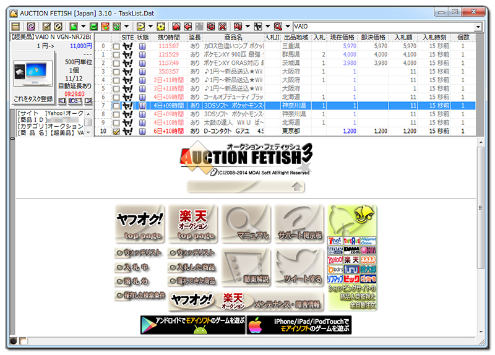Check the checkbox in row 0
This screenshot has height=355, width=495.
(x=116, y=46)
